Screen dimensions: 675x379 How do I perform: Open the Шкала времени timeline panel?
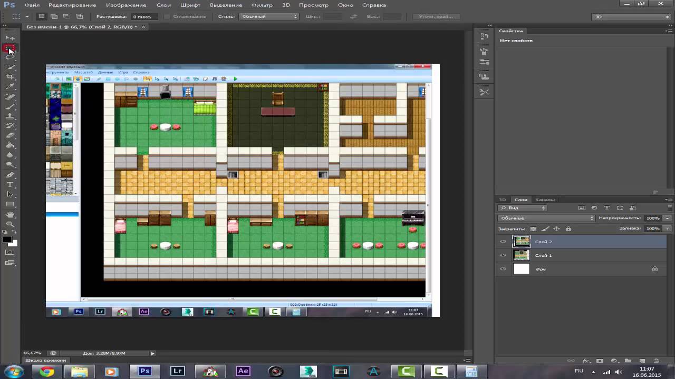[46, 361]
